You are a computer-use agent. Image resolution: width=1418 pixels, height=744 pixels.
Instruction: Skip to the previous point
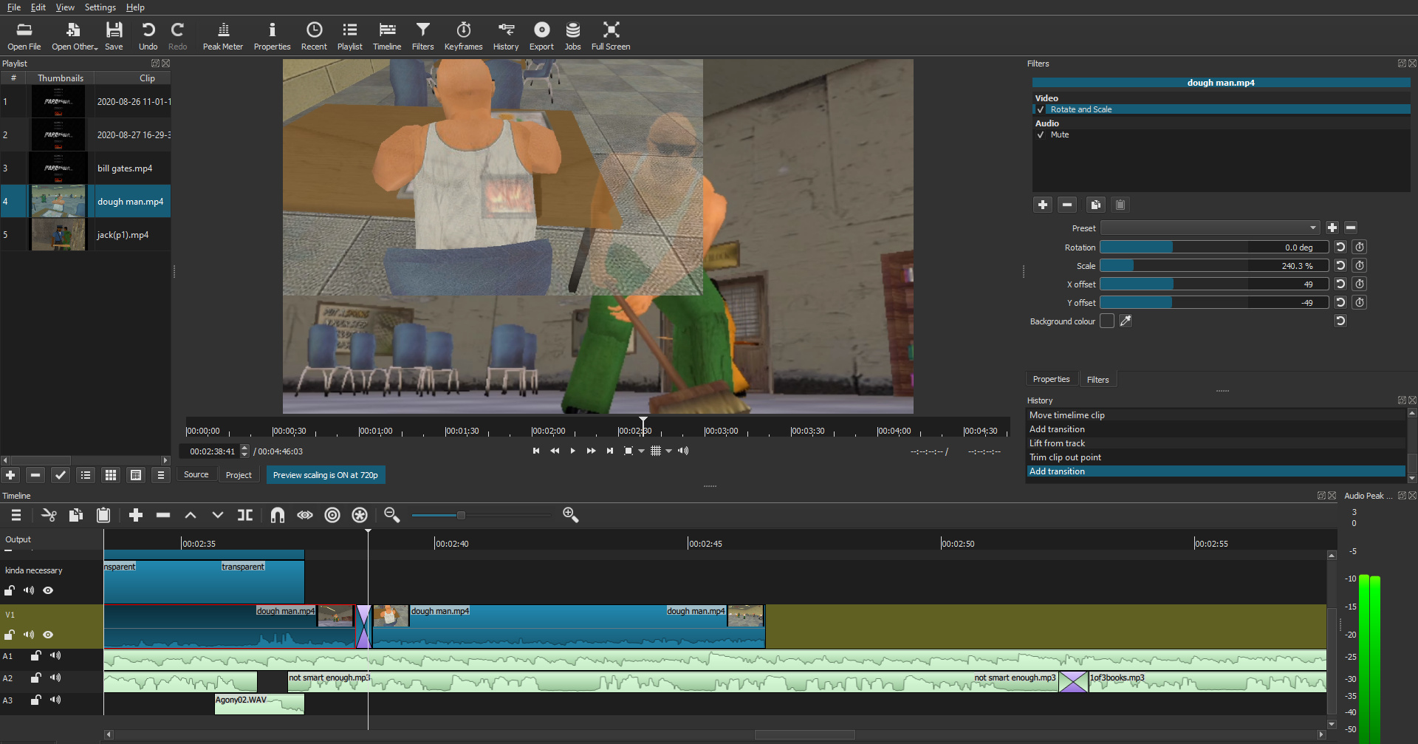[536, 451]
